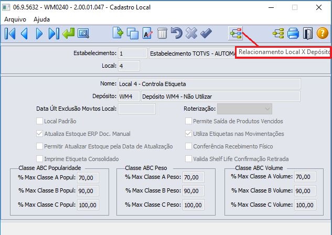The height and width of the screenshot is (235, 332).
Task: Click the 'Classe ABC Popularidade' group label
Action: pos(50,168)
